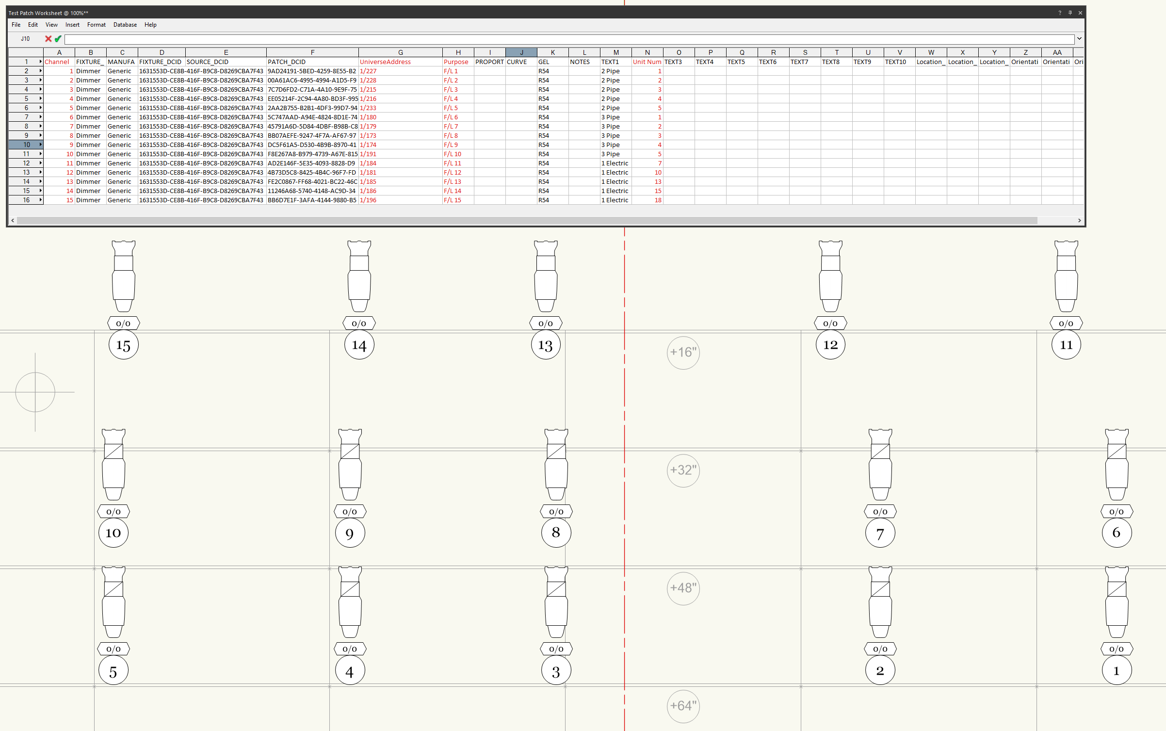Open worksheet help via the question mark icon
This screenshot has width=1166, height=731.
point(1059,13)
